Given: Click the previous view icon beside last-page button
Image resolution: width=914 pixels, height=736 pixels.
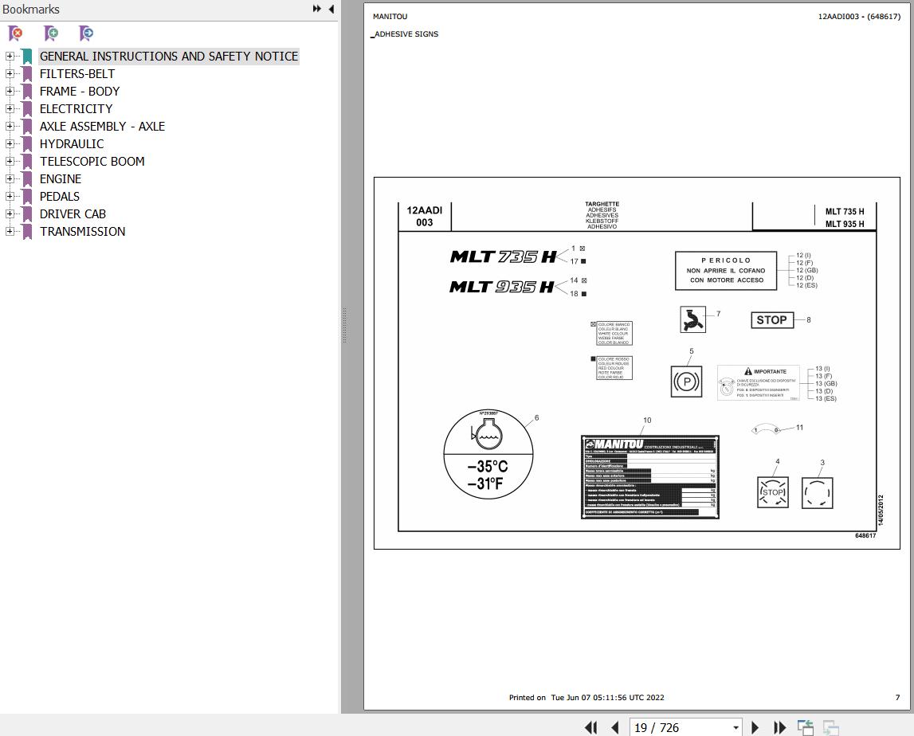Looking at the screenshot, I should (806, 727).
